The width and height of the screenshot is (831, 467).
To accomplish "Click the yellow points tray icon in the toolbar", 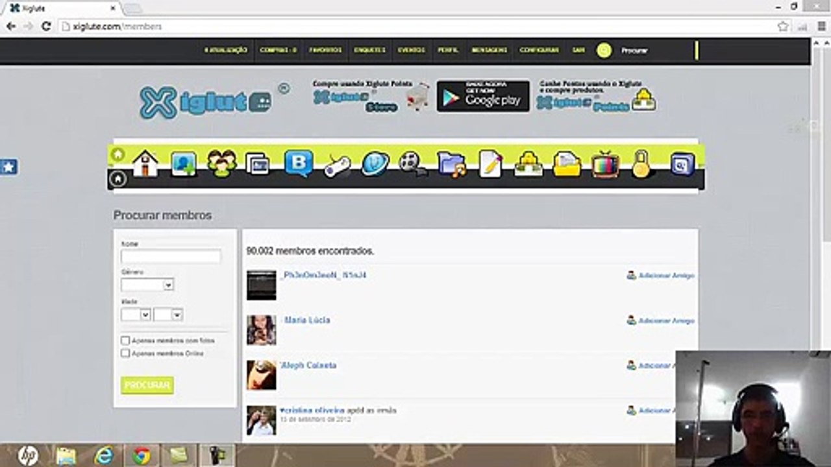I will pos(528,163).
